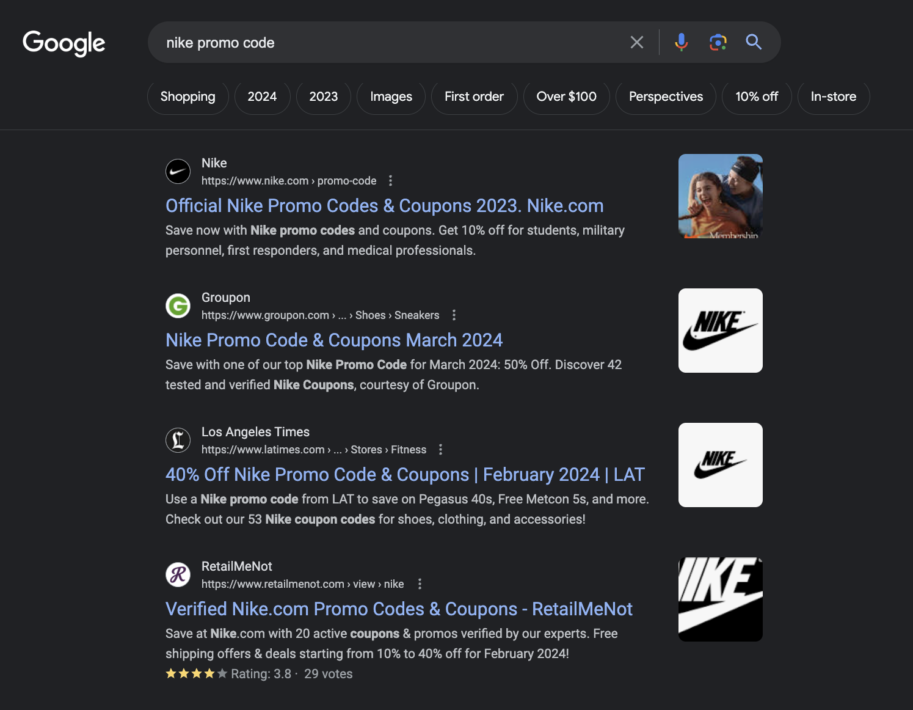Image resolution: width=913 pixels, height=710 pixels.
Task: Click the Nike site name text
Action: click(214, 163)
